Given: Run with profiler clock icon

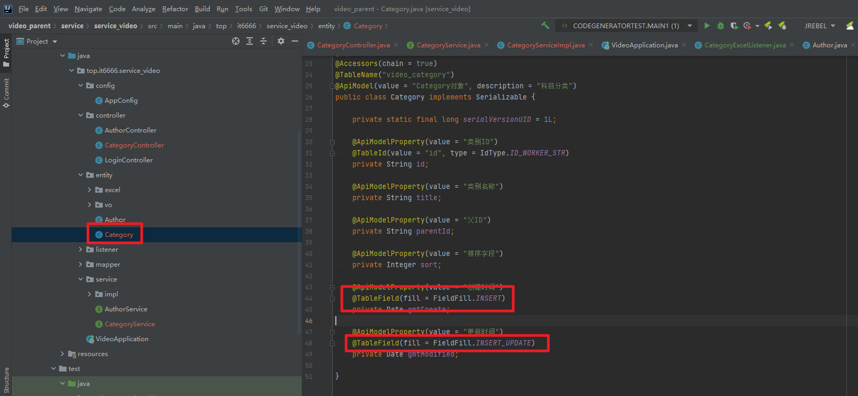Looking at the screenshot, I should pyautogui.click(x=746, y=26).
